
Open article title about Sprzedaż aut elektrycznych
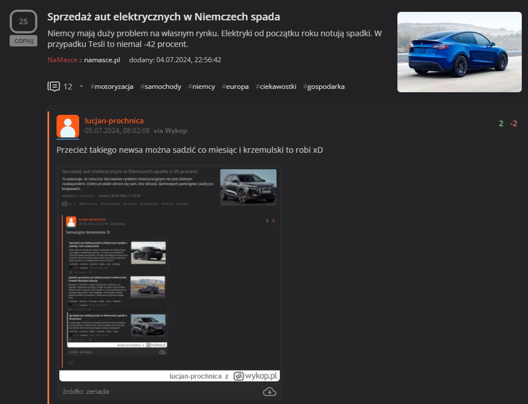[x=163, y=17]
